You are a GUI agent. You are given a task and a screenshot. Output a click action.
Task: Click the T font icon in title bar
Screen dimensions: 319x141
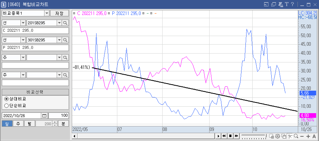point(287,4)
